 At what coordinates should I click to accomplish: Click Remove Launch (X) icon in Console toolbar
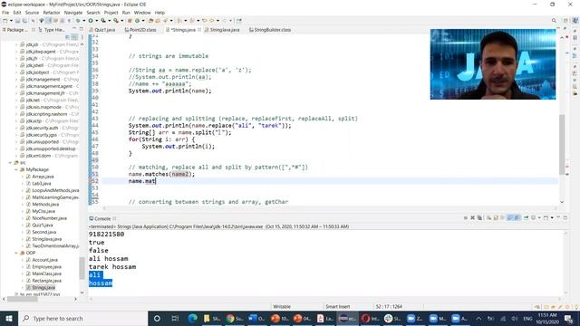click(472, 218)
